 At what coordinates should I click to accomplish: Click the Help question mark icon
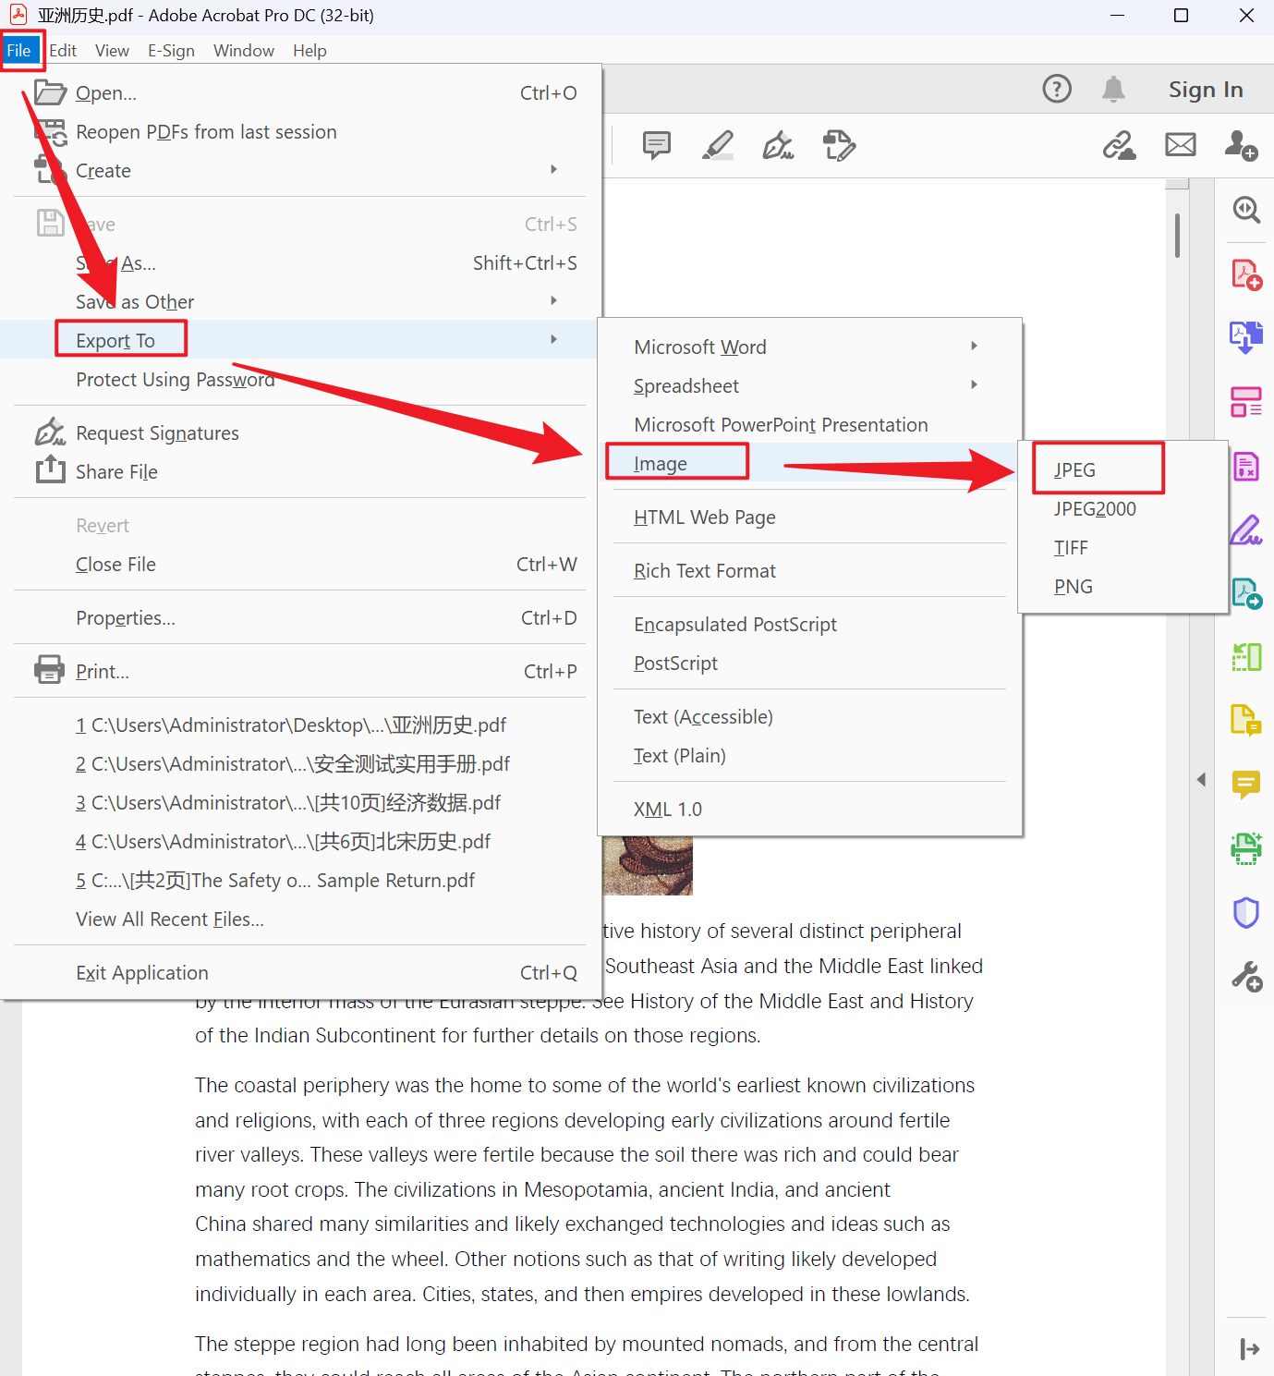pyautogui.click(x=1057, y=89)
